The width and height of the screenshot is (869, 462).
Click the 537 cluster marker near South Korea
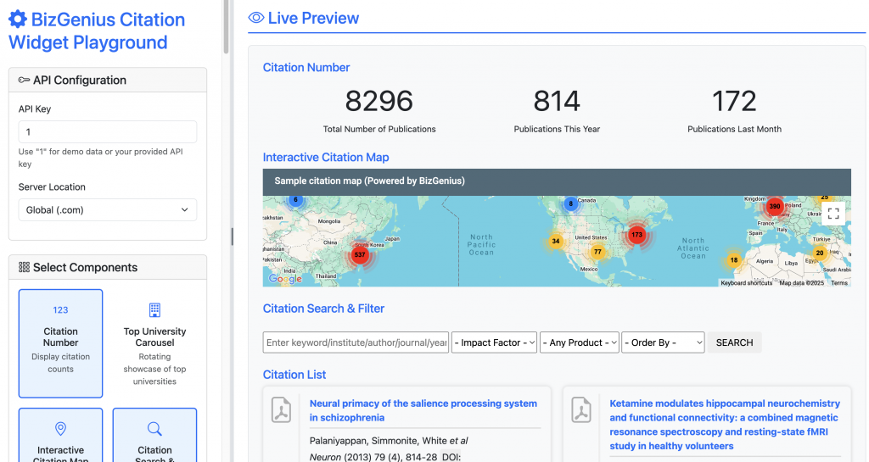tap(360, 255)
